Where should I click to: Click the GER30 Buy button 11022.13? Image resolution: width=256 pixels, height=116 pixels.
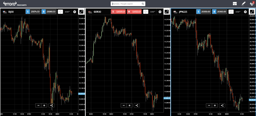134,12
